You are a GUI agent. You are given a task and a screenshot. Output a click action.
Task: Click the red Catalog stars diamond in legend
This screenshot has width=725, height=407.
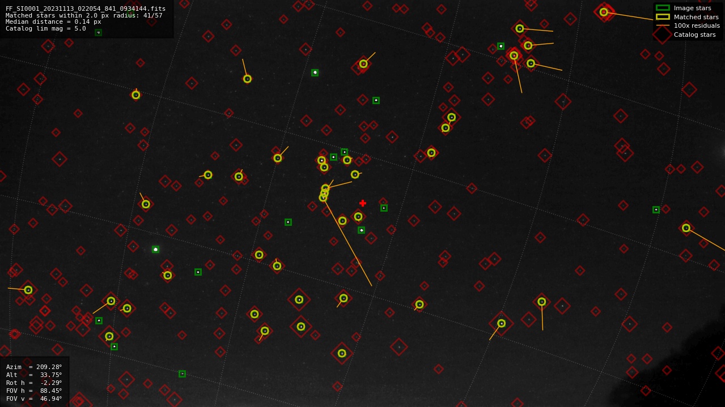[x=663, y=35]
